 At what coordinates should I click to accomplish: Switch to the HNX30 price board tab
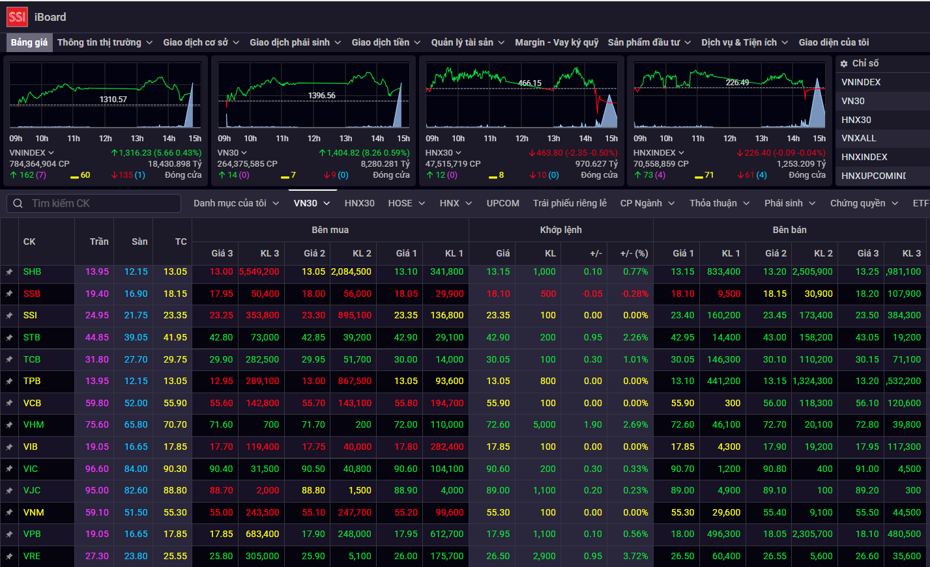coord(360,203)
